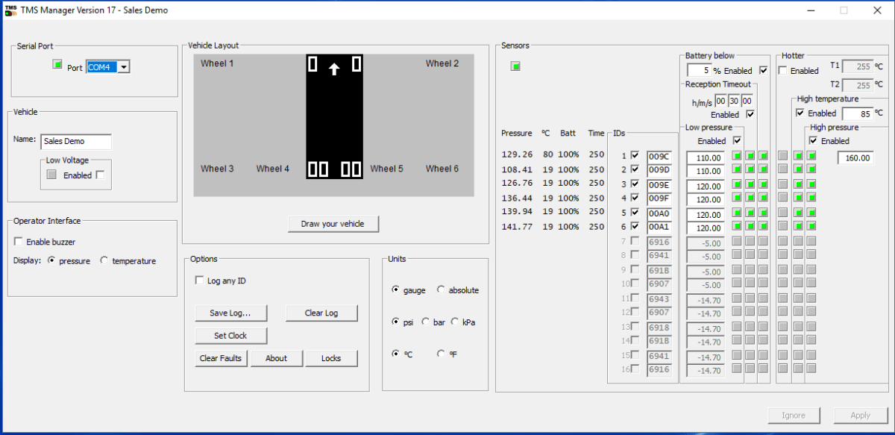Viewport: 895px width, 435px height.
Task: Uncheck sensor ID 3 checkbox
Action: pyautogui.click(x=636, y=184)
